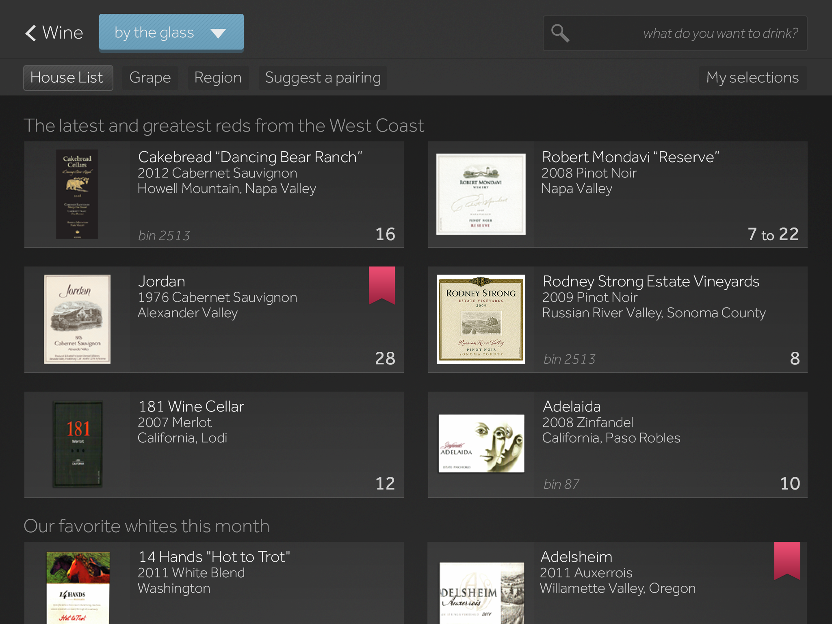This screenshot has height=624, width=832.
Task: Select the Jordan wine title
Action: (162, 282)
